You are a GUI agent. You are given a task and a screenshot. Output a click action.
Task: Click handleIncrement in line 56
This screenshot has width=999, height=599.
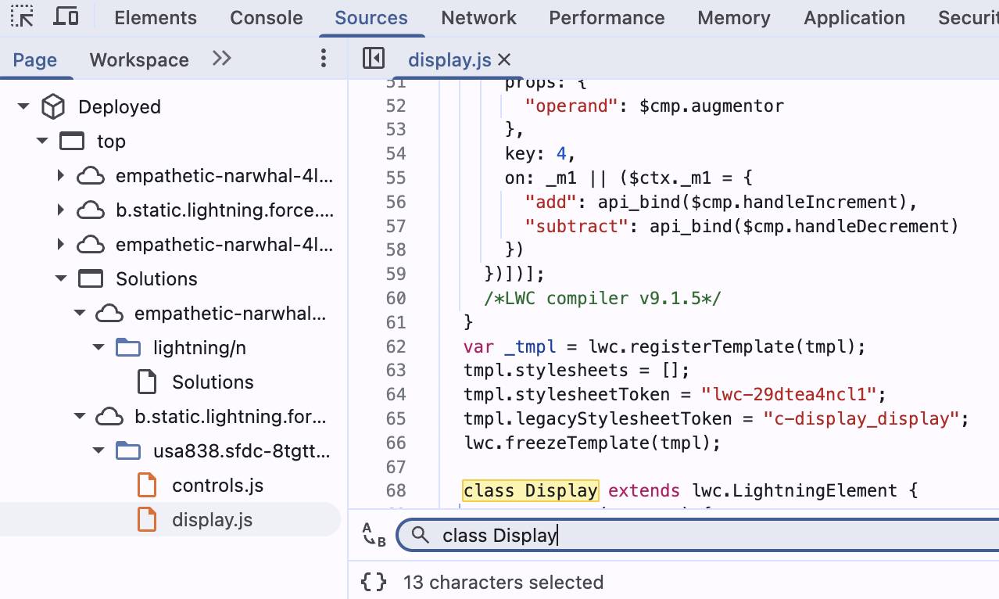point(822,202)
